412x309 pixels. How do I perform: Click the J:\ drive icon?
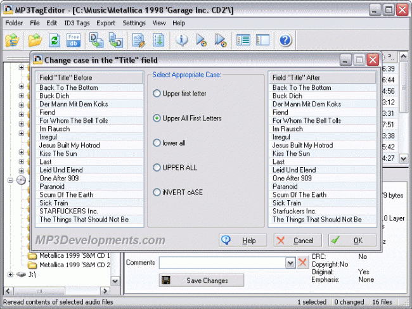(21, 275)
